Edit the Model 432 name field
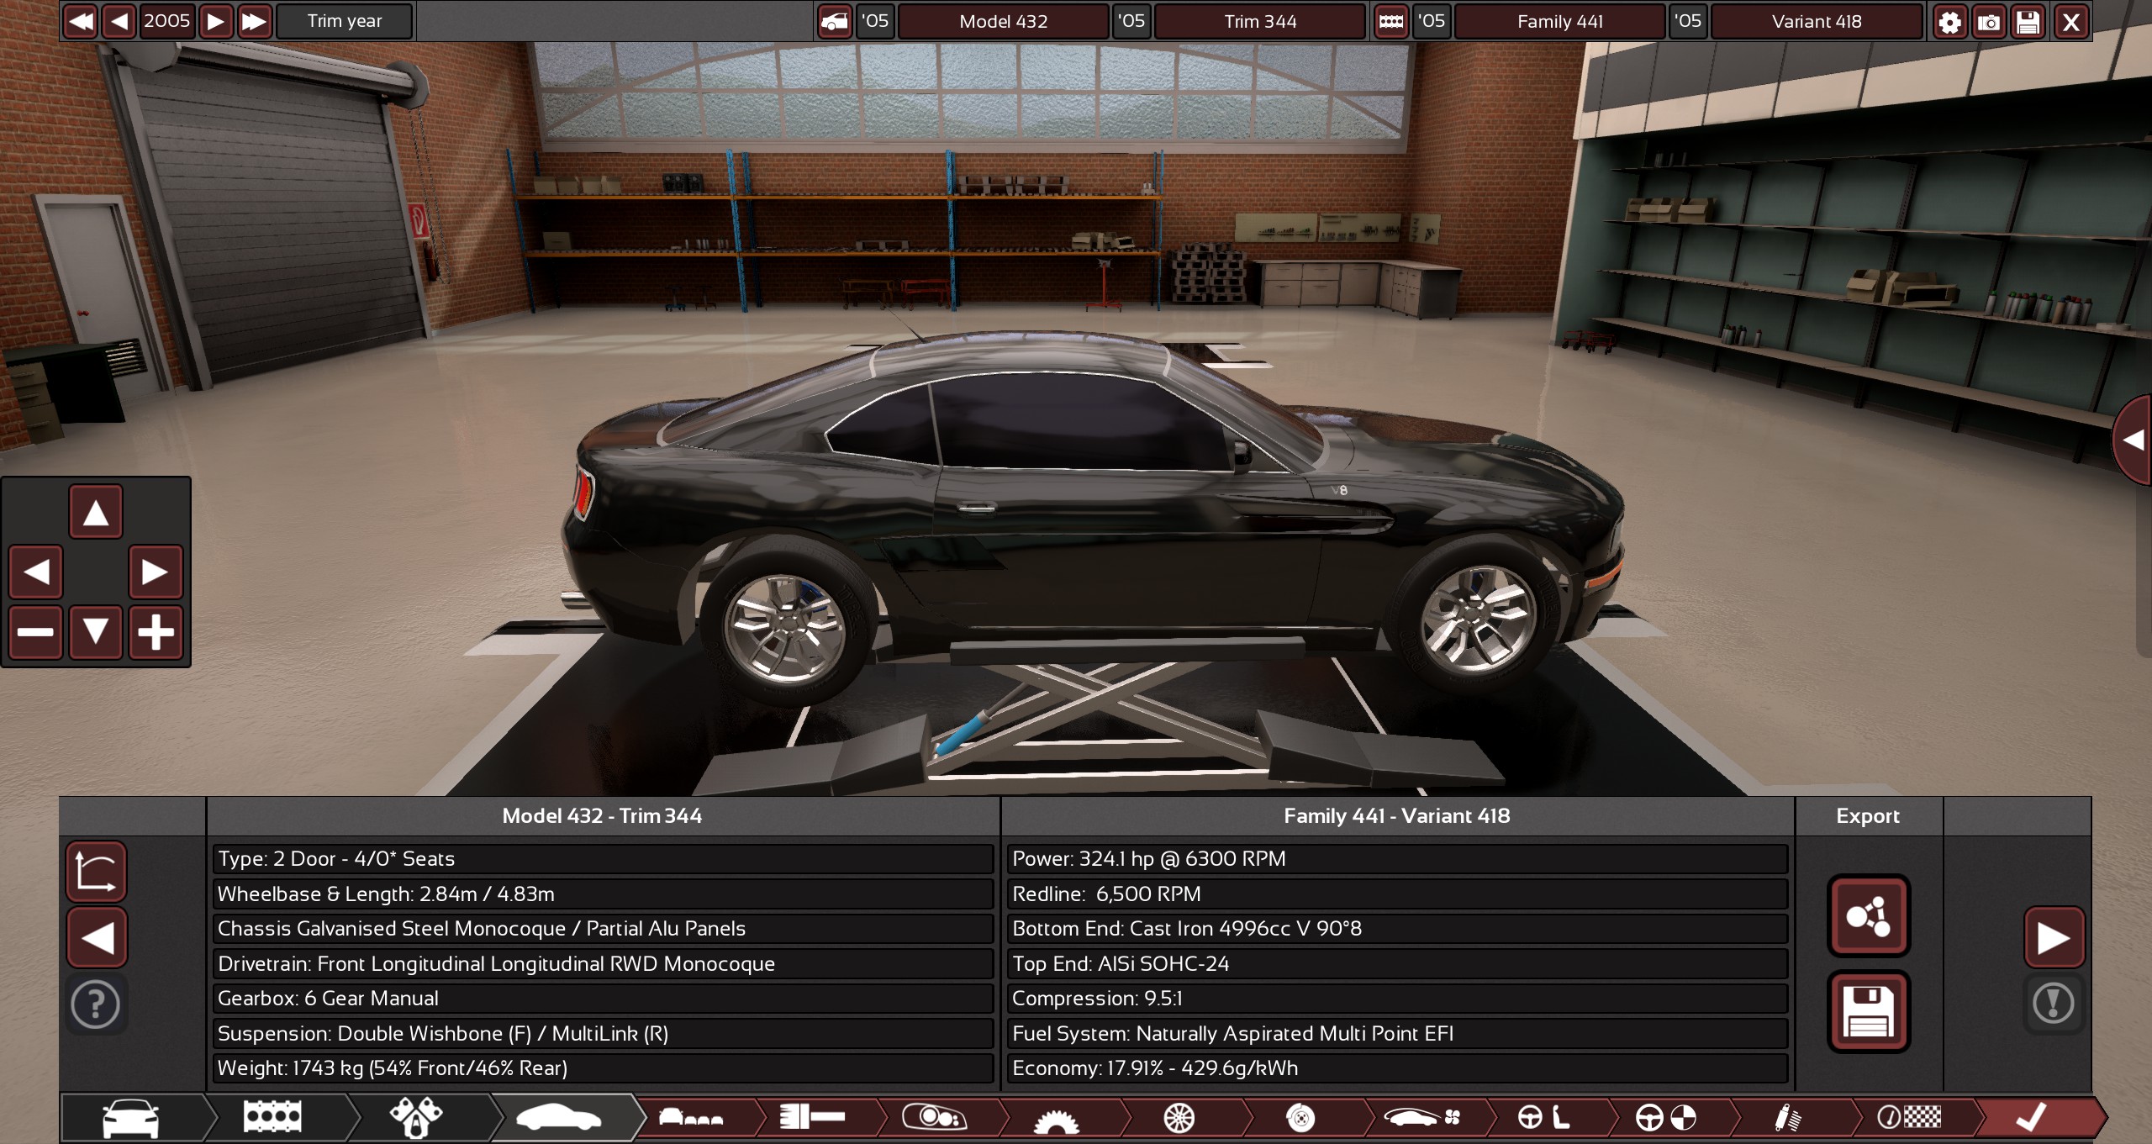Image resolution: width=2152 pixels, height=1144 pixels. pyautogui.click(x=1004, y=21)
